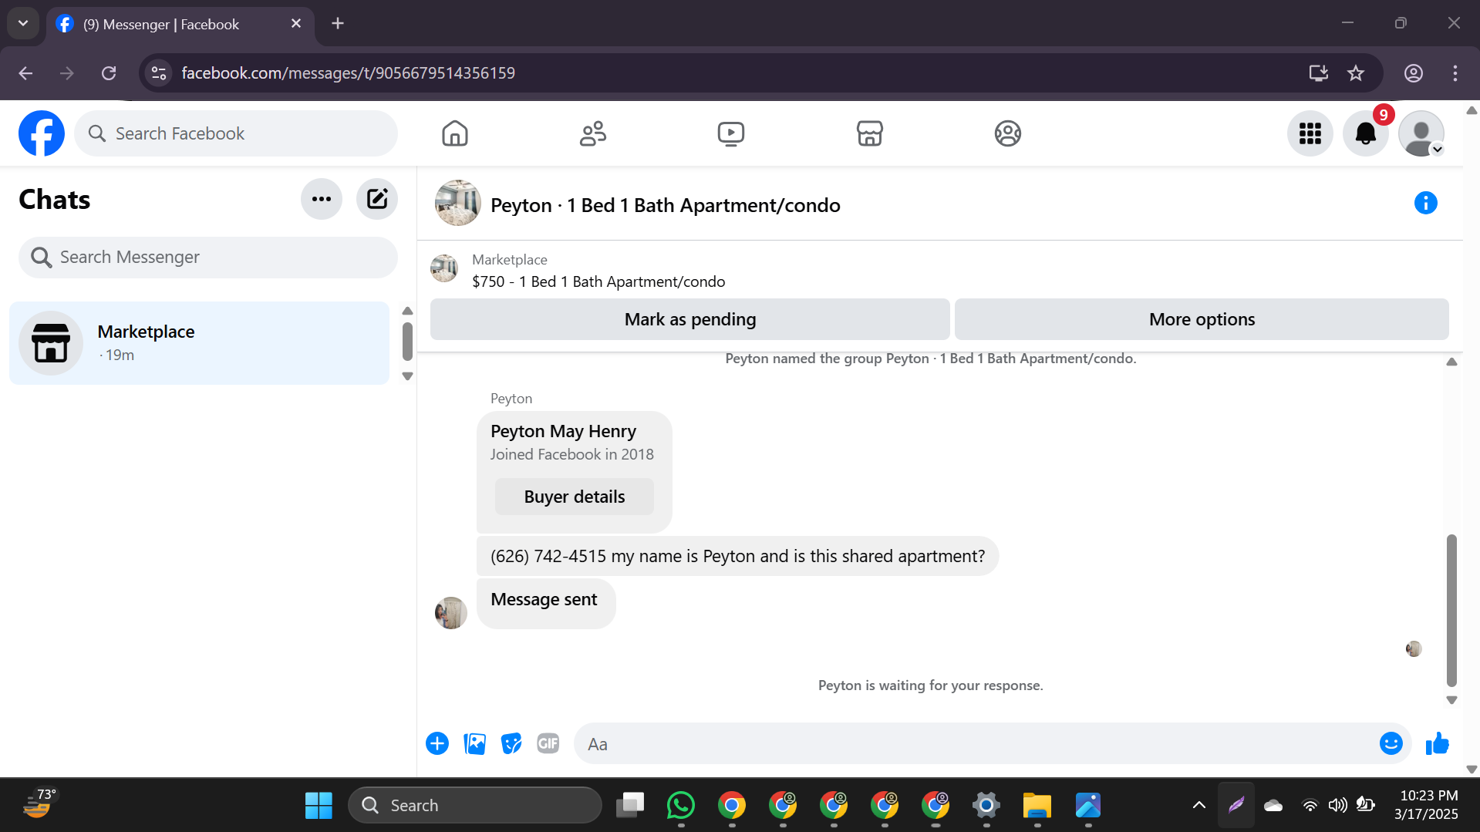Screen dimensions: 1480x832
Task: Click the address bar URL
Action: click(x=348, y=73)
